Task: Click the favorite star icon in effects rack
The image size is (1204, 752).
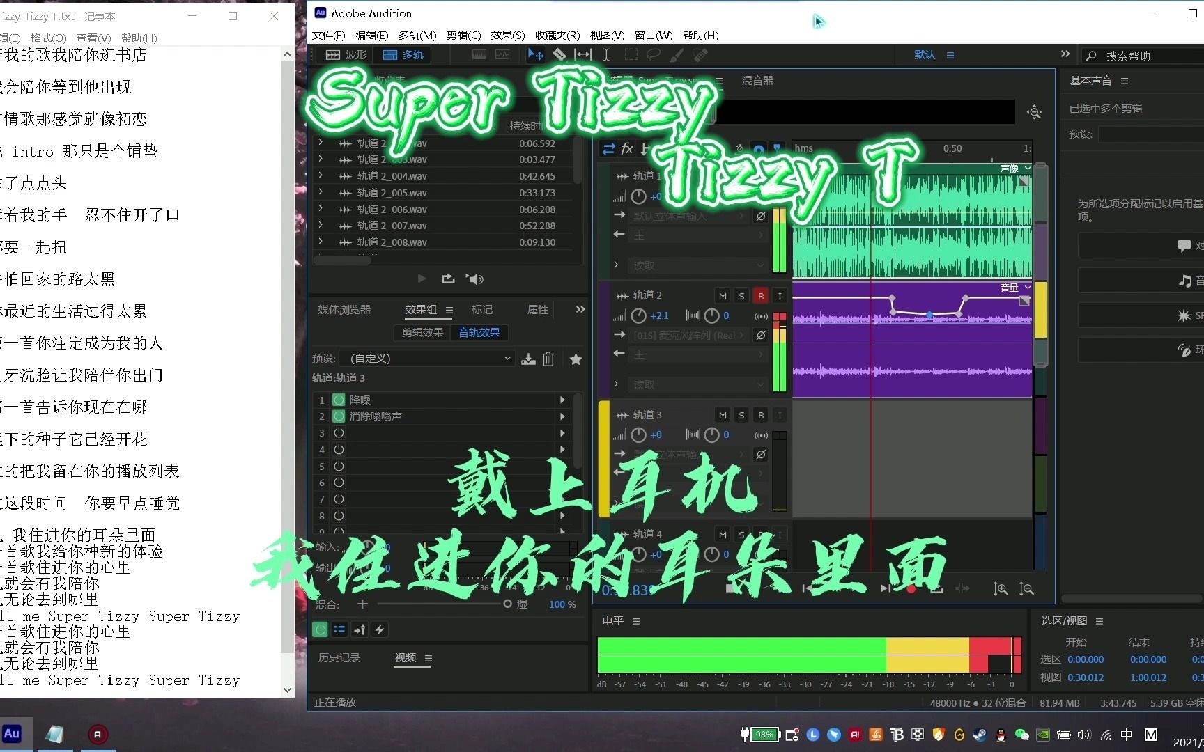Action: tap(576, 359)
